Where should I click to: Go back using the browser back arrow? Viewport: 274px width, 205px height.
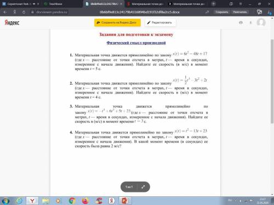click(x=5, y=12)
